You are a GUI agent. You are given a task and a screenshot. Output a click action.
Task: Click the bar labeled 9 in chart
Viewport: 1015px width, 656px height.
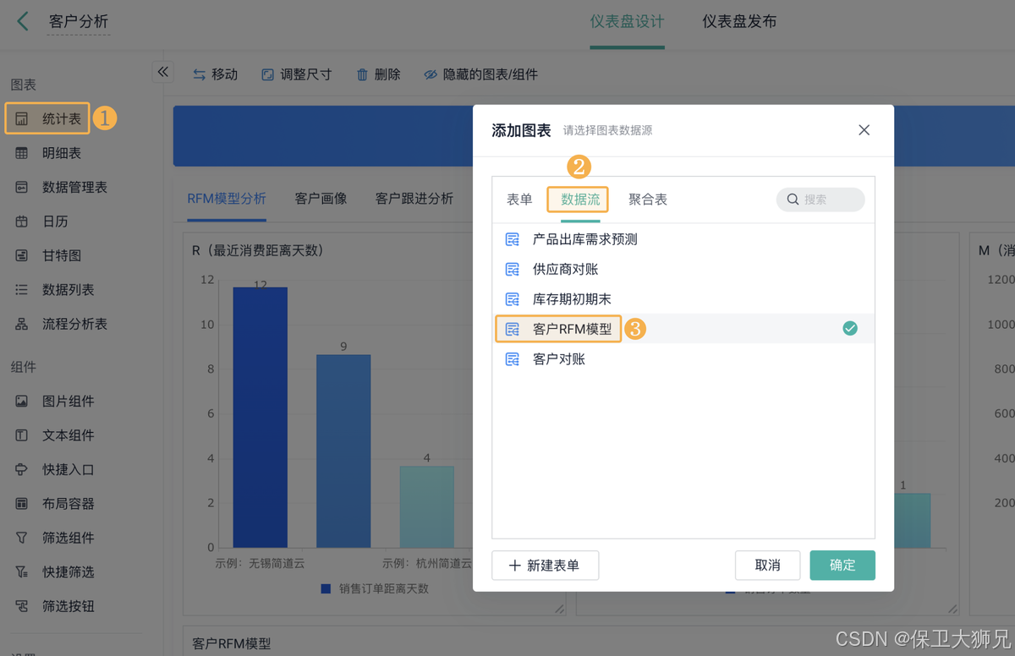[343, 451]
